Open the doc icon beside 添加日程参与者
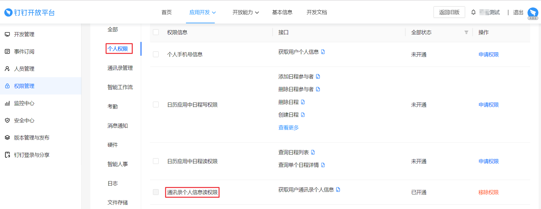Viewport: 541px width, 209px height. (318, 77)
